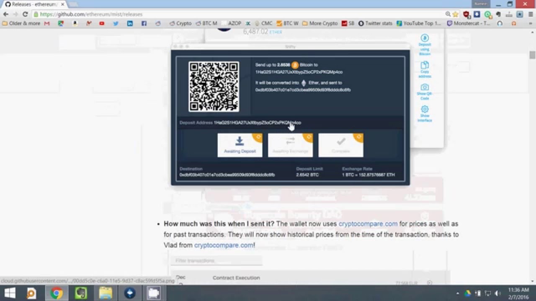536x301 pixels.
Task: Open AZOP bookmark
Action: (230, 23)
